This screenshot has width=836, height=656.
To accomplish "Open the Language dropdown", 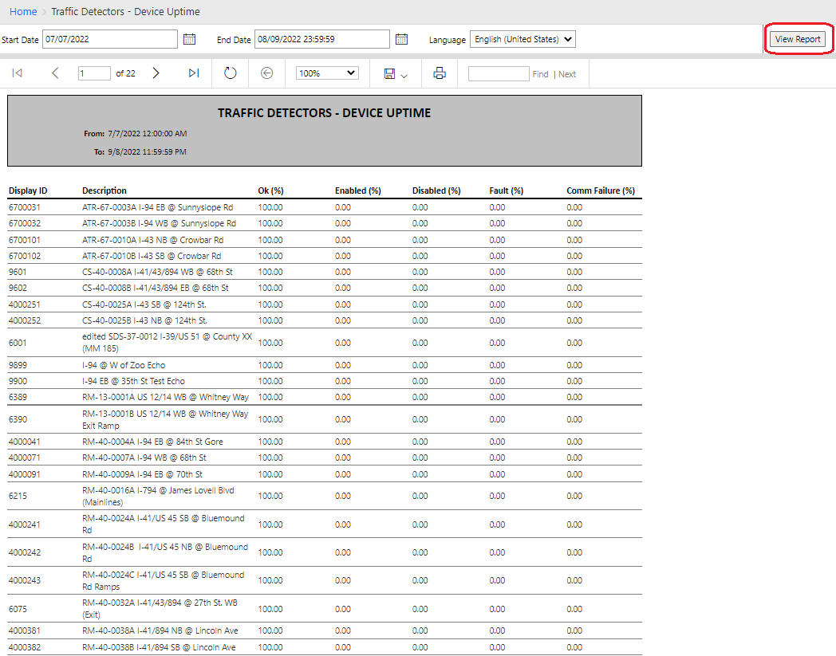I will 522,39.
